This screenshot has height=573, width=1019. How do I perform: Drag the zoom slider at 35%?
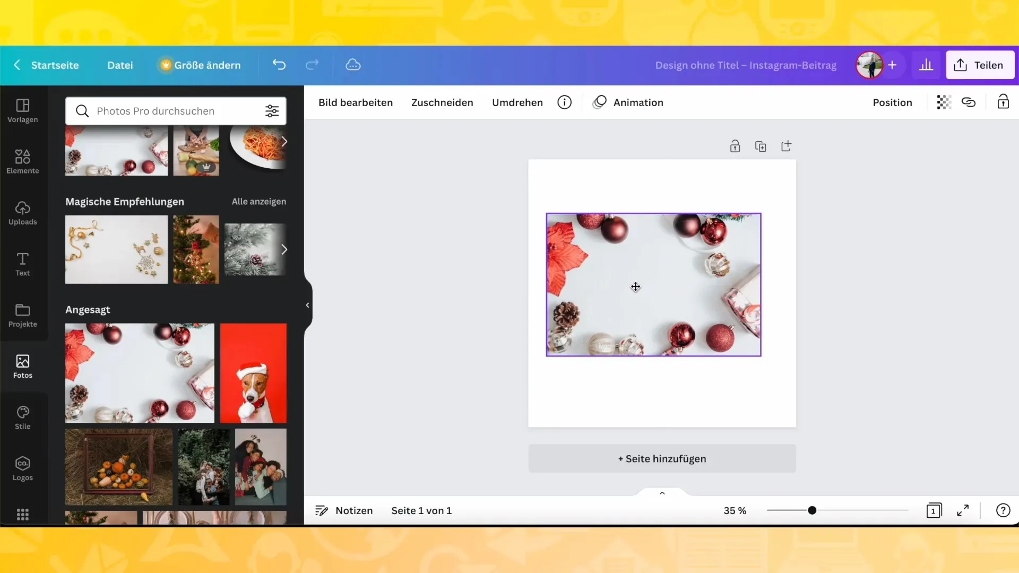(813, 511)
